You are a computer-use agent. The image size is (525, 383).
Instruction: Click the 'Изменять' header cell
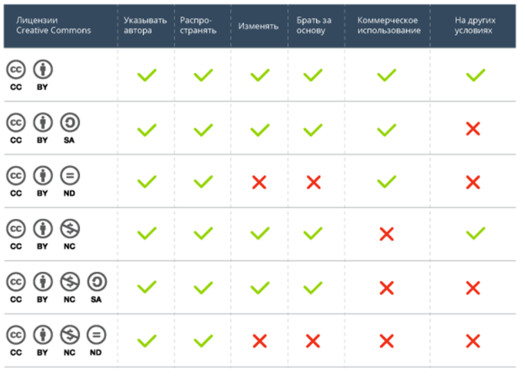259,26
